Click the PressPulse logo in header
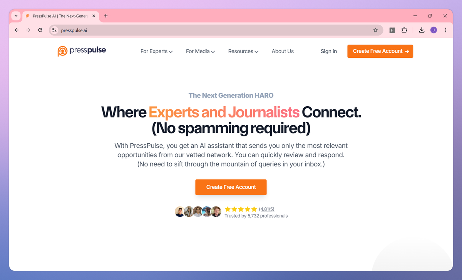This screenshot has width=462, height=280. coord(82,51)
